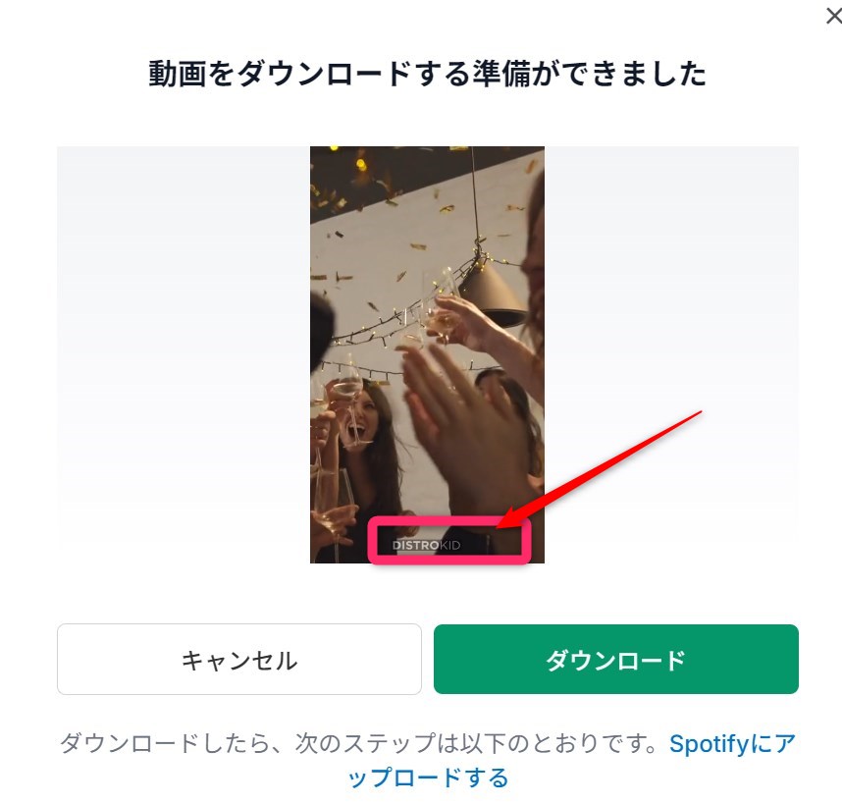Viewport: 842px width, 804px height.
Task: Click the heading 動画をダウンロードする準備ができました
Action: (428, 74)
